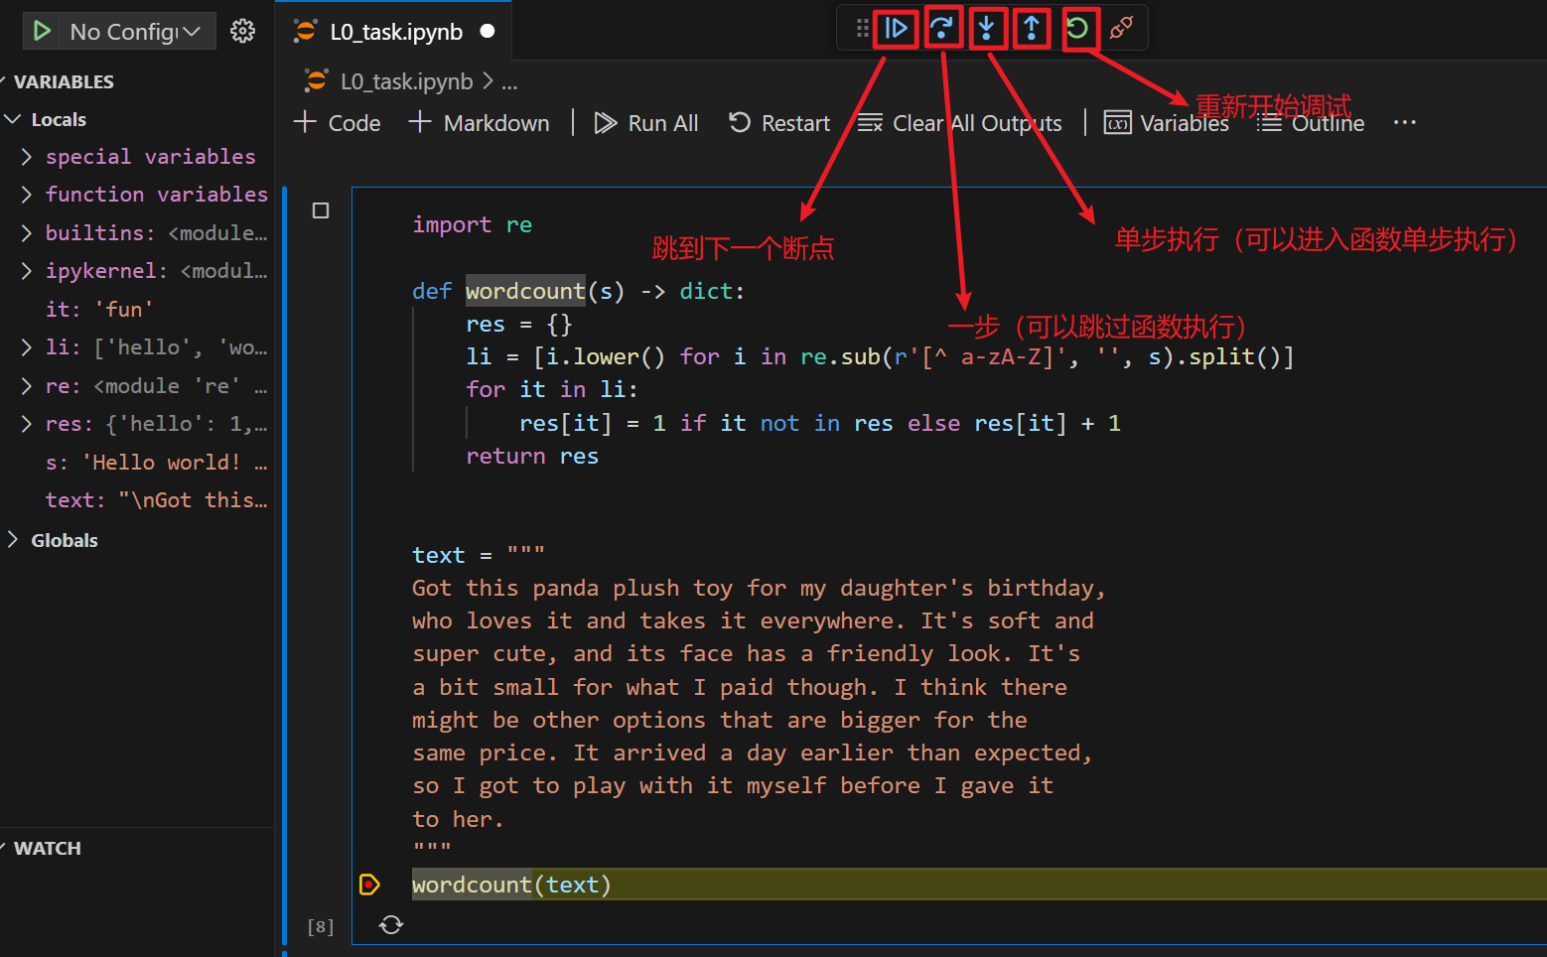Click the line ending with to her.
Screen dimensions: 1547x957
point(458,819)
